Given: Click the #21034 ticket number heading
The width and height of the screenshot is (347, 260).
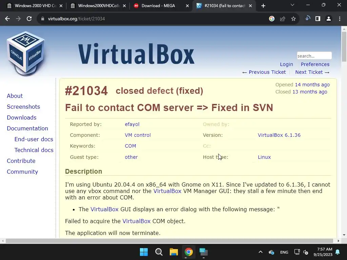Looking at the screenshot, I should coord(86,91).
